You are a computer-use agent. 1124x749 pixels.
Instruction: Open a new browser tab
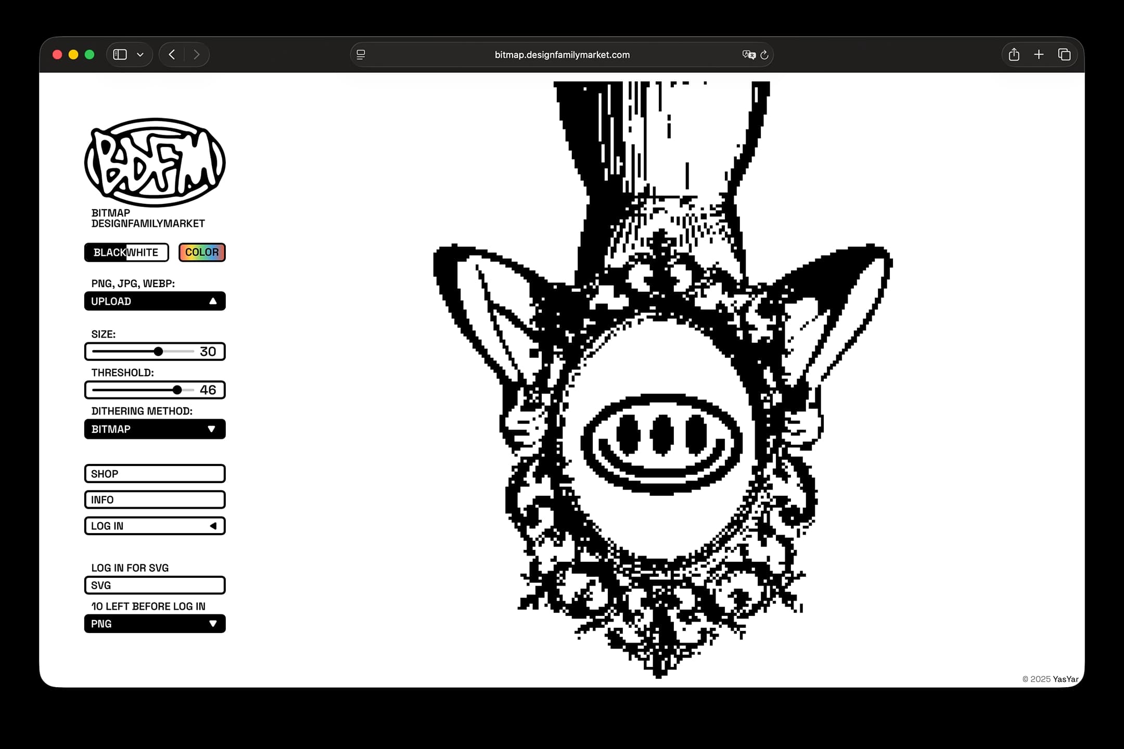(x=1039, y=54)
